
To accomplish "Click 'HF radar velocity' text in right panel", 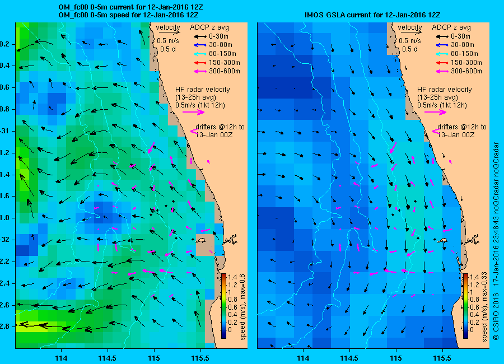I will 445,90.
